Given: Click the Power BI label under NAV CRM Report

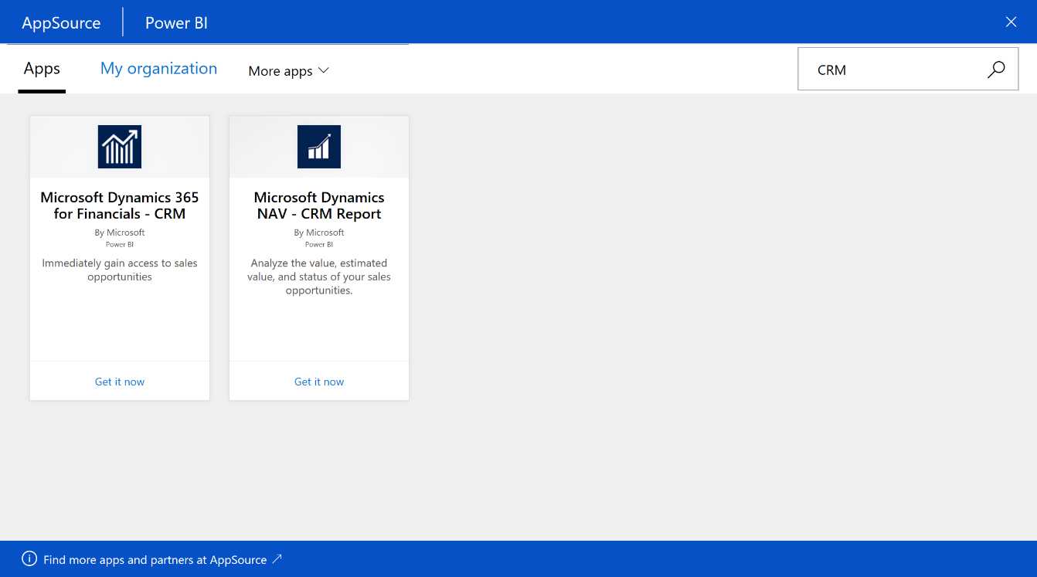Looking at the screenshot, I should (x=318, y=243).
